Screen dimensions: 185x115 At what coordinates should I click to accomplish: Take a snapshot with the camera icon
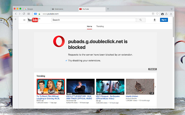click(162, 14)
